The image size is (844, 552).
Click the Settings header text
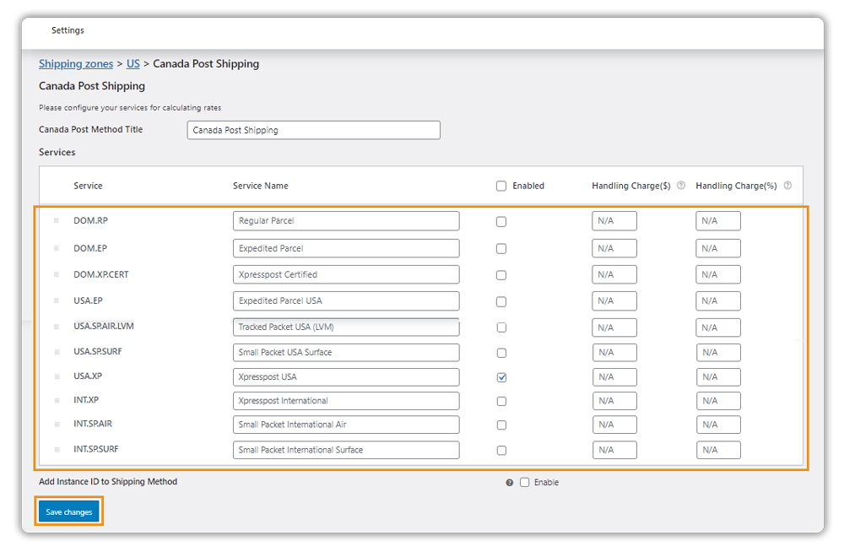68,30
